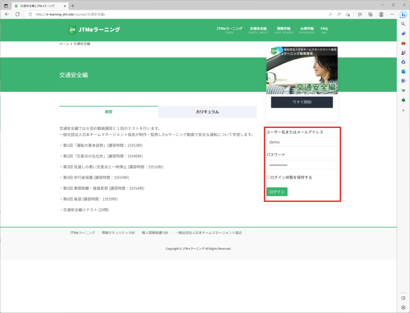Screen dimensions: 410x313
Task: Click the Favorites star list icon
Action: click(360, 14)
